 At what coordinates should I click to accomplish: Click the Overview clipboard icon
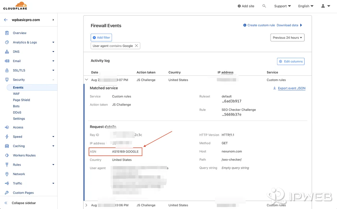[7, 33]
